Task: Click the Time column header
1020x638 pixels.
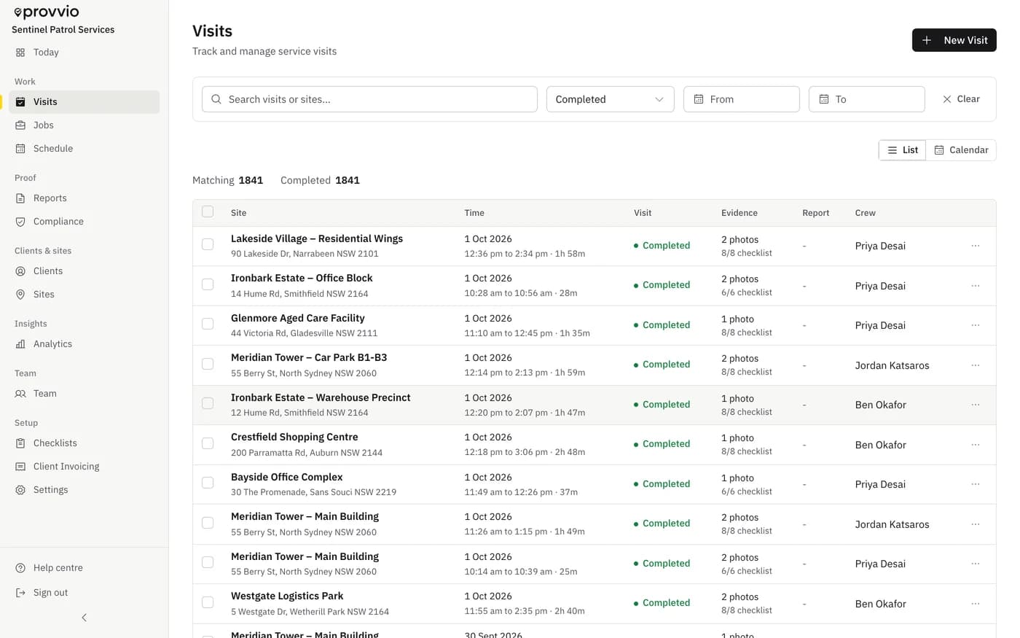Action: (x=474, y=213)
